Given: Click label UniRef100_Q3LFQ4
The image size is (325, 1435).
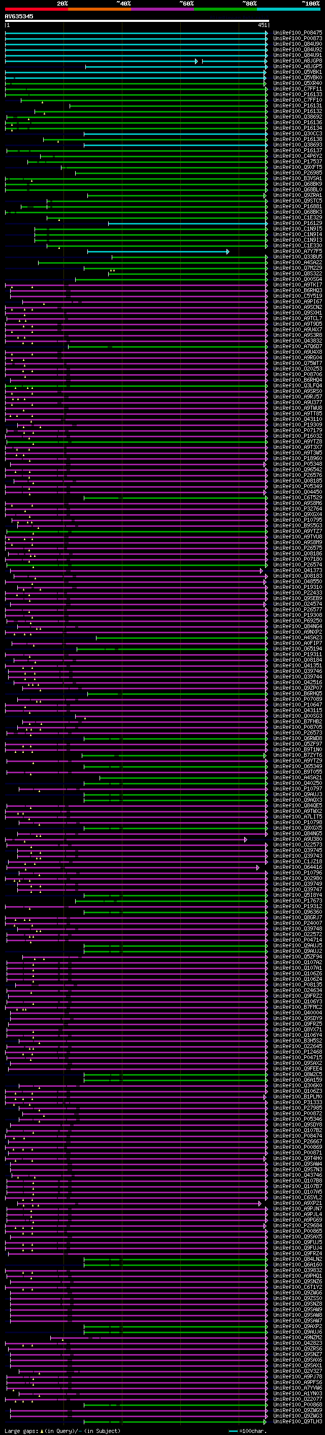Looking at the screenshot, I should pyautogui.click(x=298, y=385).
